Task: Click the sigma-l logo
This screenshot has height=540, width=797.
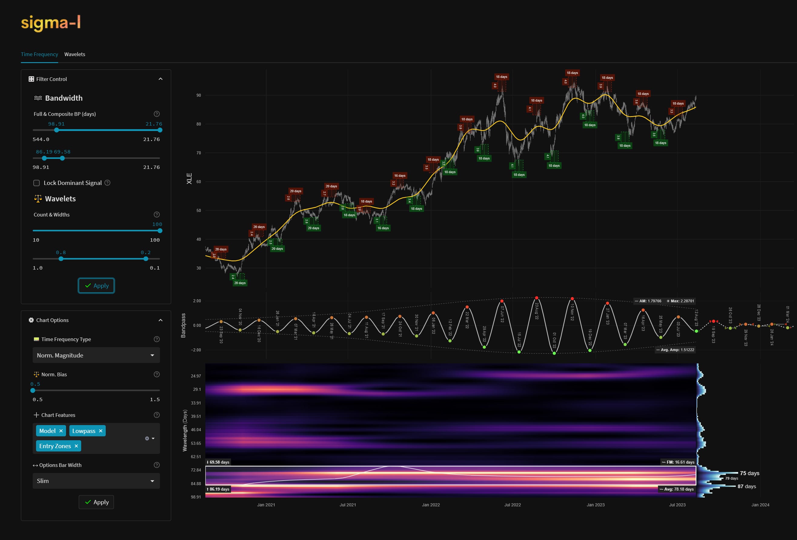Action: click(x=51, y=23)
